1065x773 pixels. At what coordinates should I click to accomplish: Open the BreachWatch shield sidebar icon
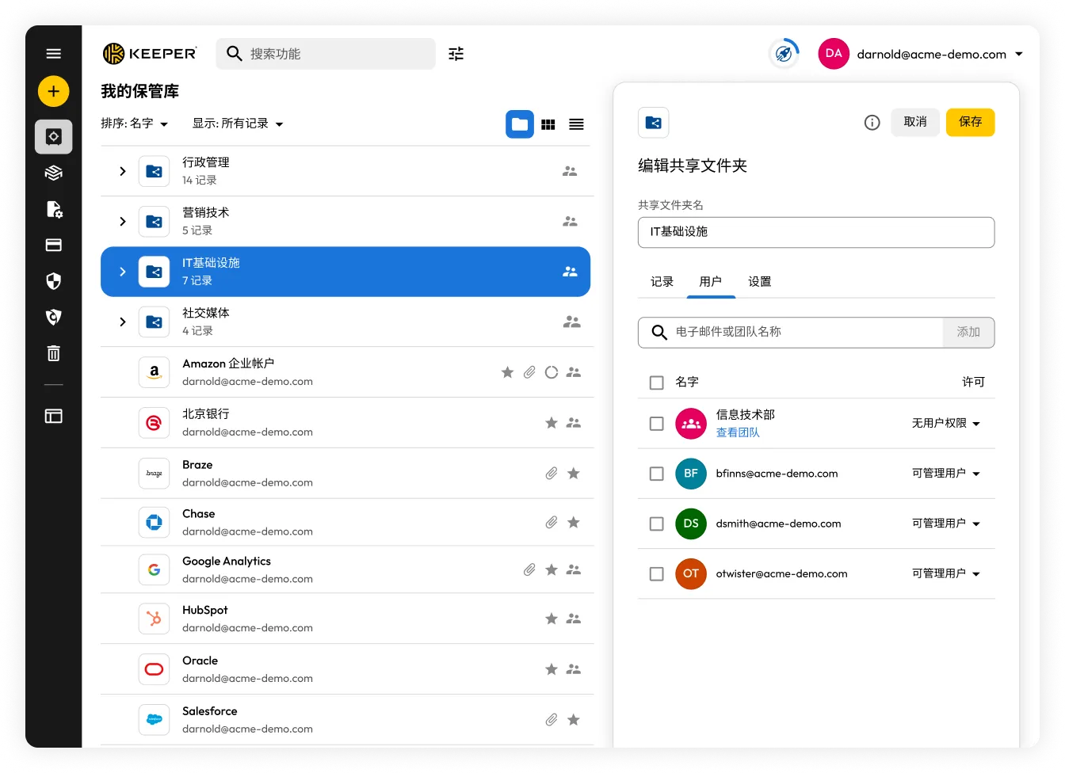click(x=53, y=318)
